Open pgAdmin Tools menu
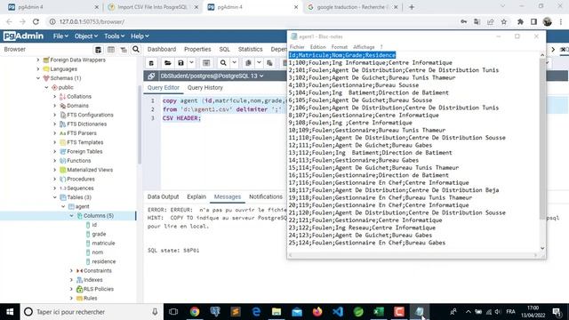This screenshot has width=569, height=320. tap(115, 36)
